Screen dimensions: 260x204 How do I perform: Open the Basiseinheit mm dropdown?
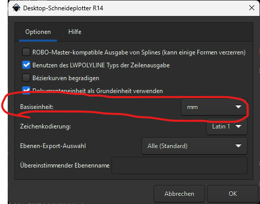pyautogui.click(x=214, y=107)
